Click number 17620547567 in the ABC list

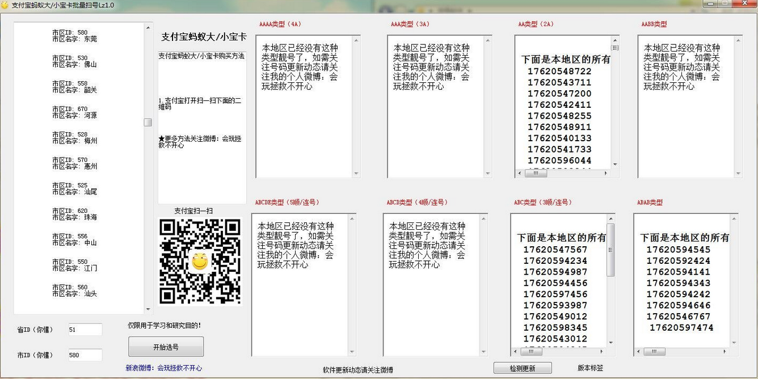555,250
